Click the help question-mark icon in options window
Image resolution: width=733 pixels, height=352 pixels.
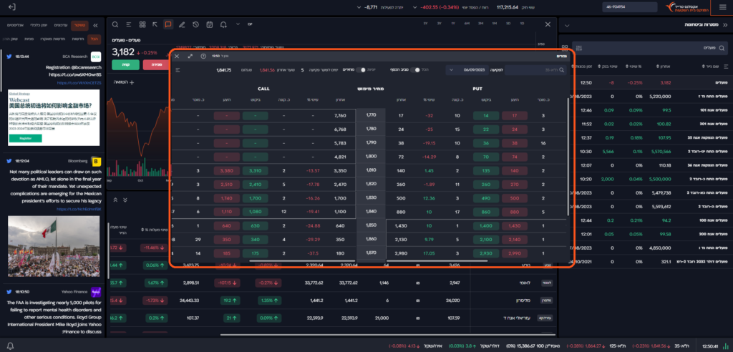tap(204, 56)
